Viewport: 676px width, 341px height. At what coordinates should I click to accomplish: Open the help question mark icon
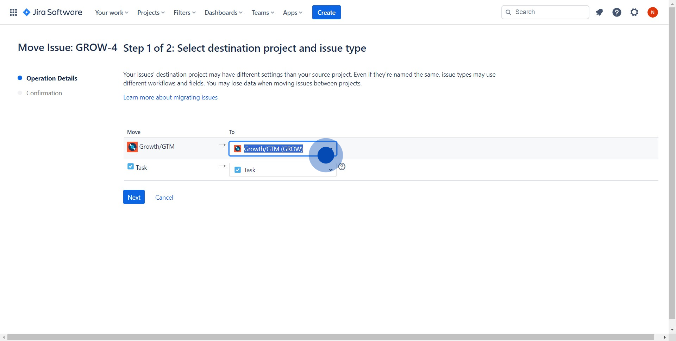tap(617, 12)
